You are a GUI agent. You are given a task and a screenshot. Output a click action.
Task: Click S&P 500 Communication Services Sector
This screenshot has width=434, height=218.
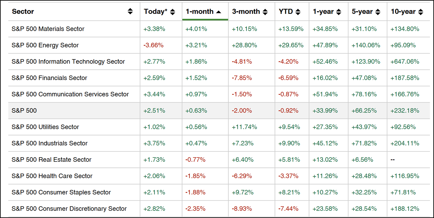[70, 94]
